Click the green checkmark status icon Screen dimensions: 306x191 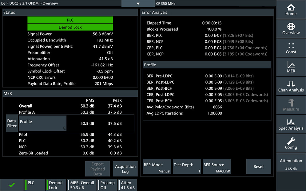(12, 185)
